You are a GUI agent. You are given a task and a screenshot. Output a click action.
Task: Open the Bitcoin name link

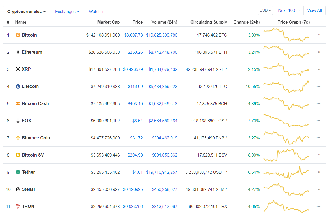coord(29,35)
